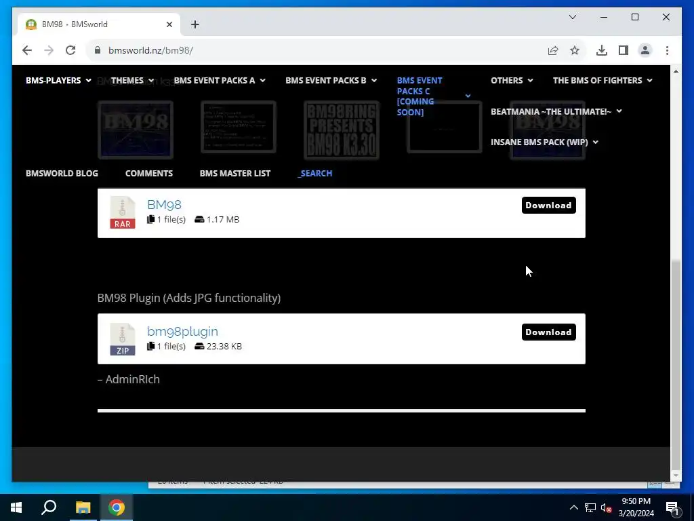Reload the bmsworld.nz page
Image resolution: width=694 pixels, height=521 pixels.
tap(70, 50)
